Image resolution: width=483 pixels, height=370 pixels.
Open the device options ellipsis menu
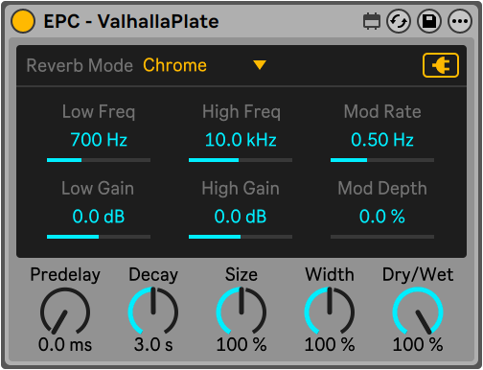[460, 21]
